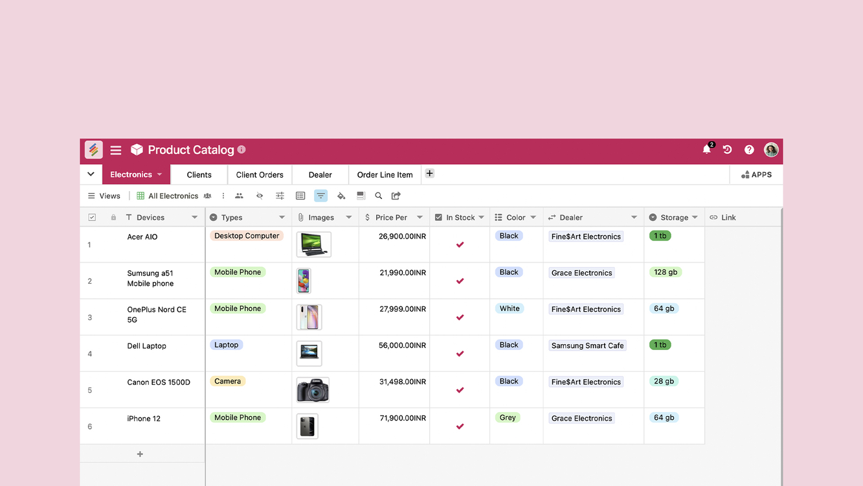Open the row color fill icon

[341, 196]
